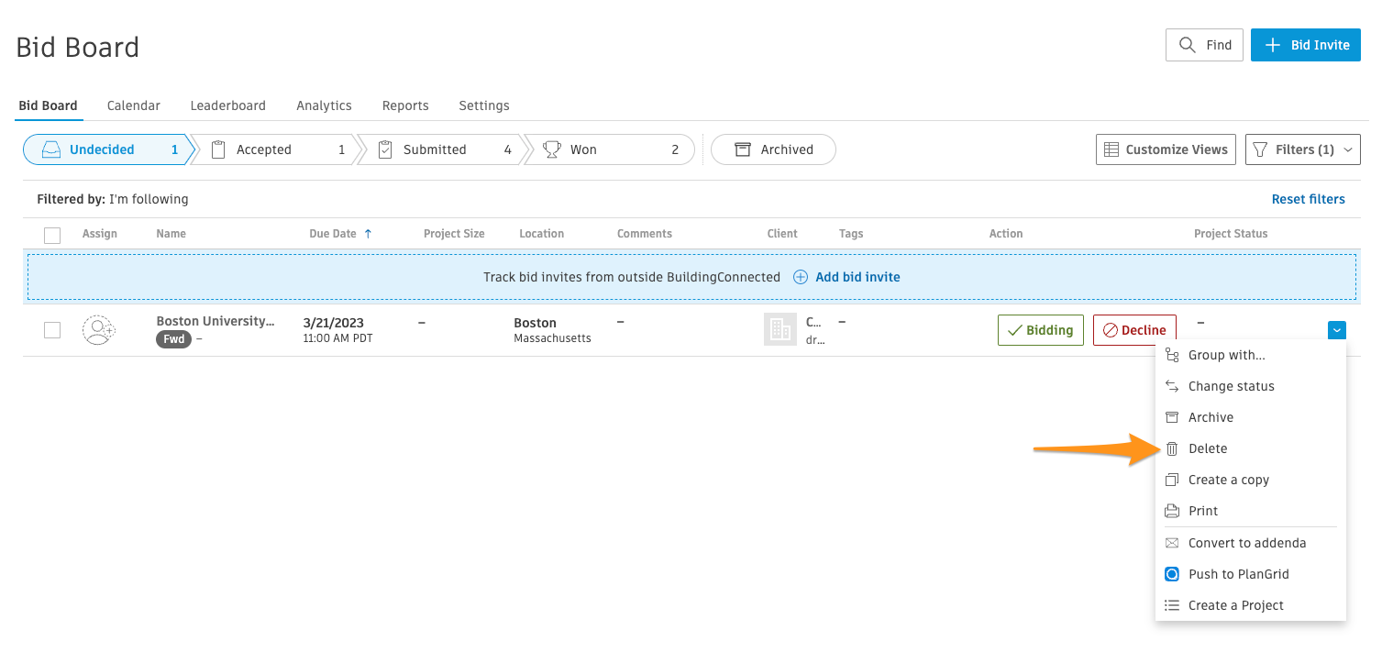Show the Undecided bids stage
1382x652 pixels.
pyautogui.click(x=108, y=149)
